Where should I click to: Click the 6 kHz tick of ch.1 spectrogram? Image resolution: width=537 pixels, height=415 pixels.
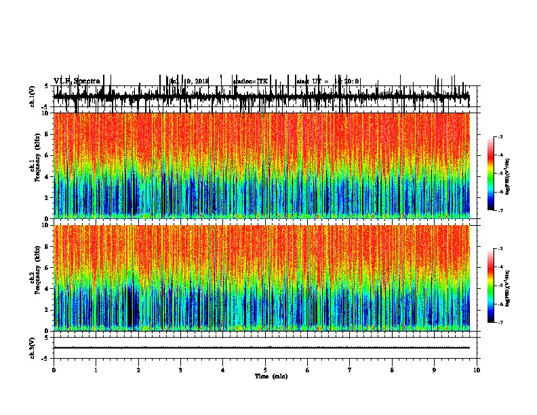(x=47, y=155)
